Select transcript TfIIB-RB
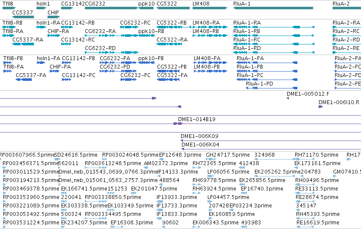 pyautogui.click(x=9, y=27)
